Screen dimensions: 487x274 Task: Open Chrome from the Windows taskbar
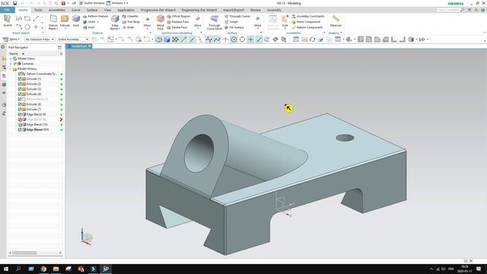[x=43, y=269]
